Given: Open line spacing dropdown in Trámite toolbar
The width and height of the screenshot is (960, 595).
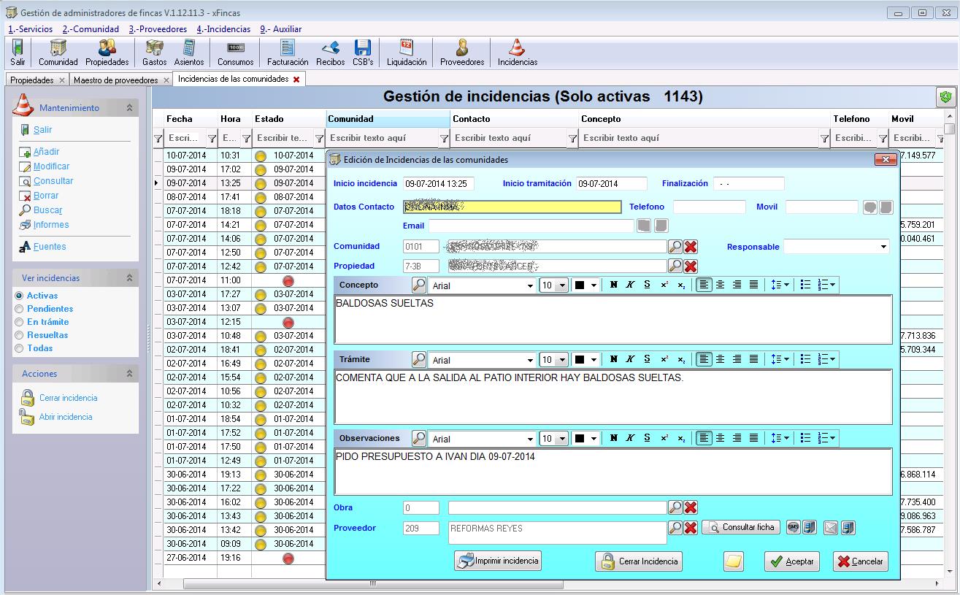Looking at the screenshot, I should 780,359.
